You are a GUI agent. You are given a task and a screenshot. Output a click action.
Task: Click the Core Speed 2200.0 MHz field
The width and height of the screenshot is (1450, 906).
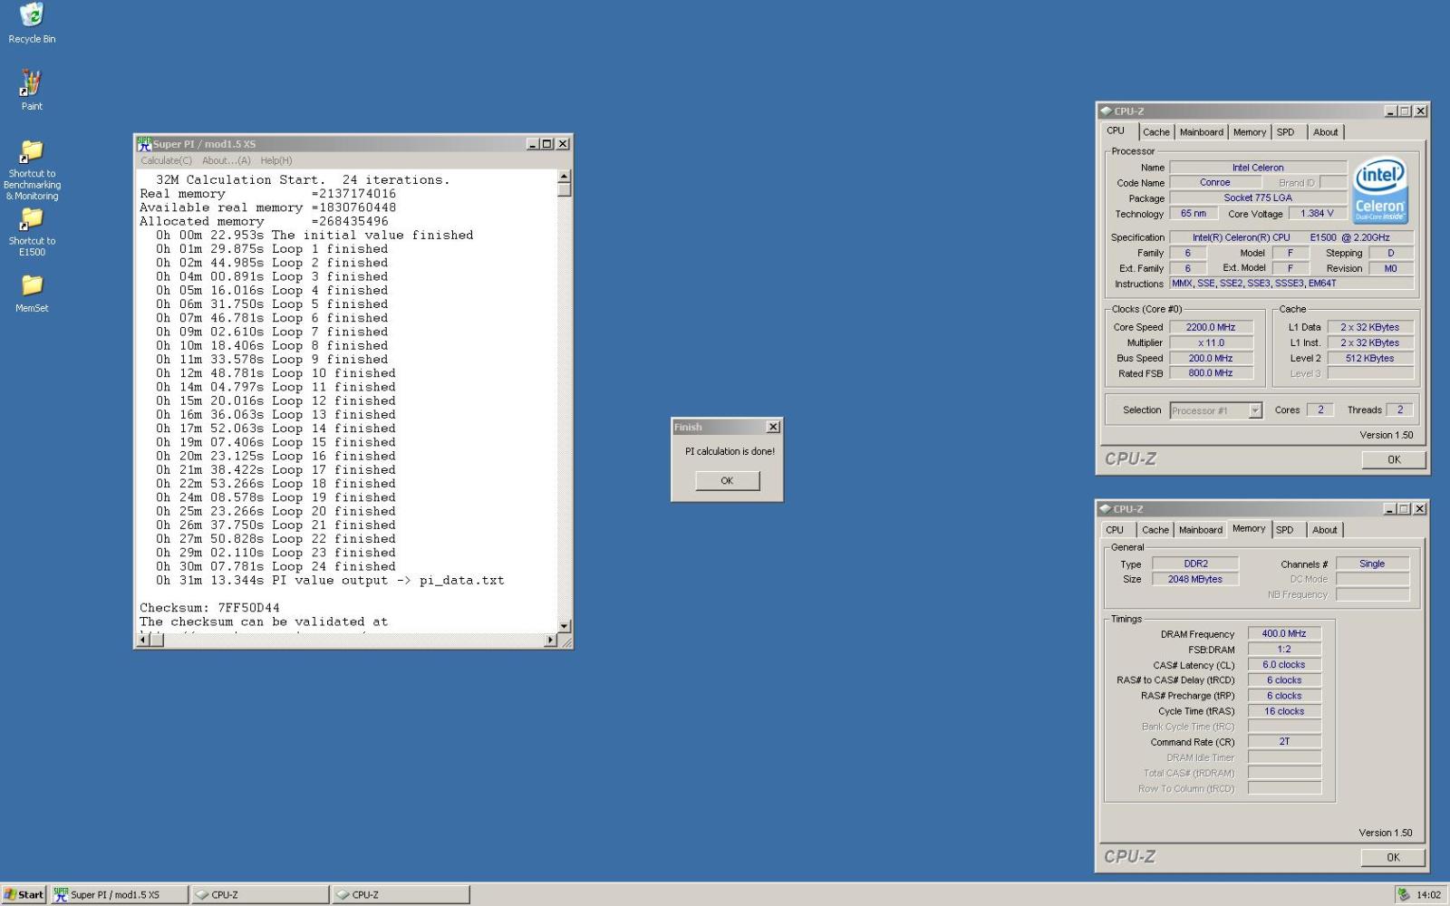1211,327
